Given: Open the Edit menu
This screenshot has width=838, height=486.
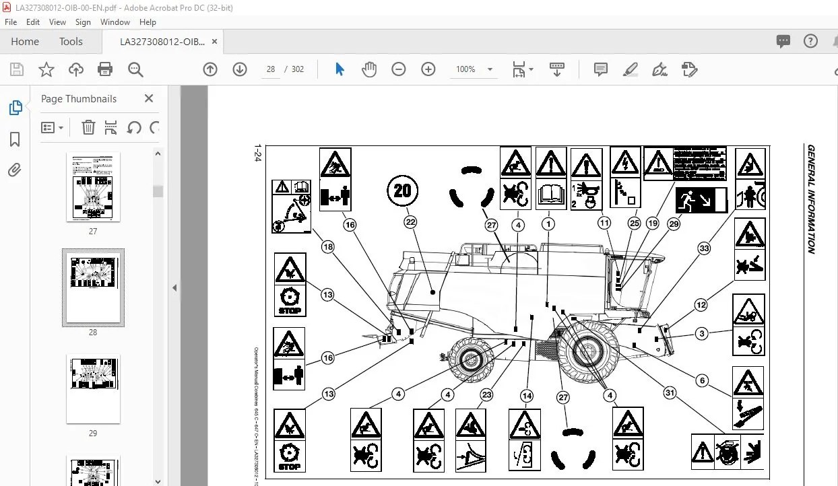Looking at the screenshot, I should point(33,22).
